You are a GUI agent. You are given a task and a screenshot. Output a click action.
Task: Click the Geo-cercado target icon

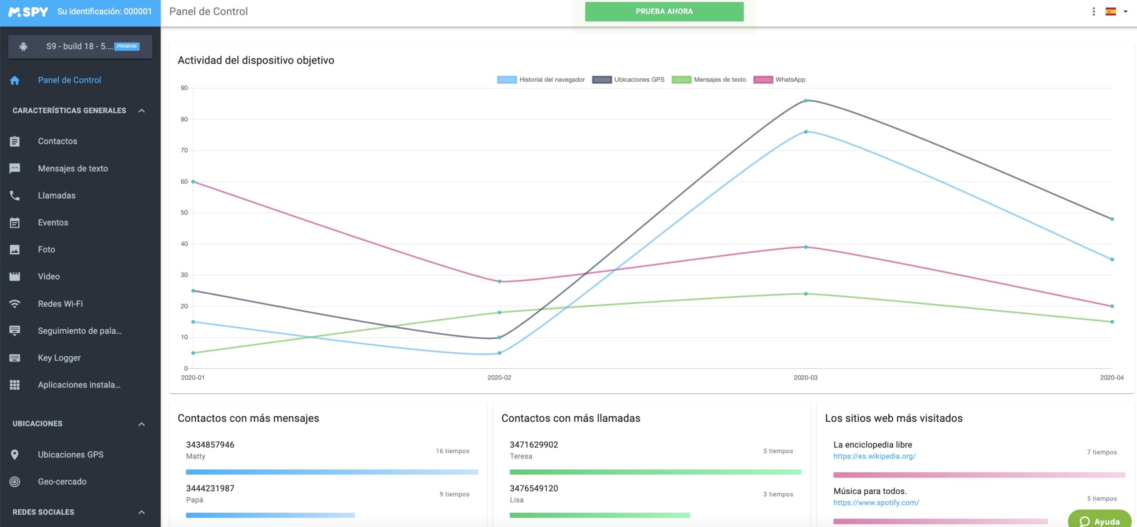click(x=15, y=482)
